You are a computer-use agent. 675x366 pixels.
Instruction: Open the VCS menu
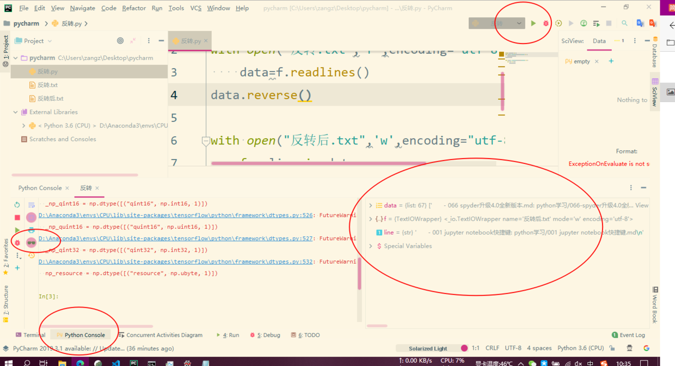pyautogui.click(x=197, y=8)
